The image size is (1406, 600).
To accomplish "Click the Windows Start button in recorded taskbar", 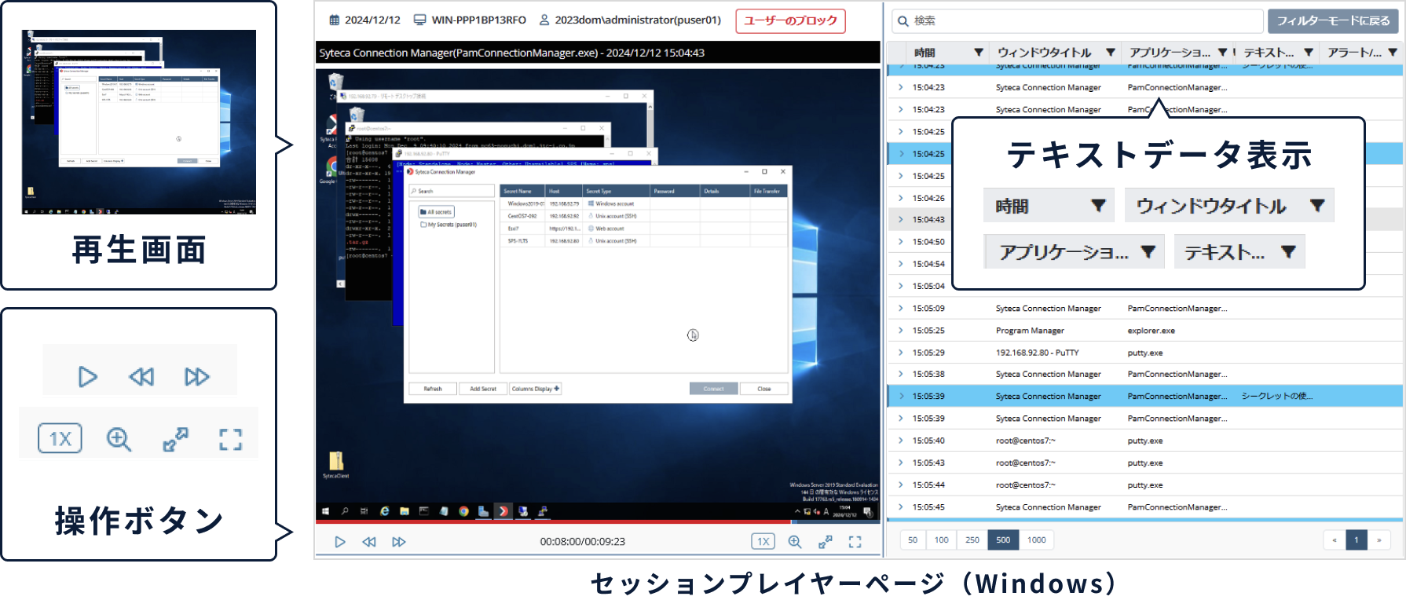I will (x=325, y=511).
